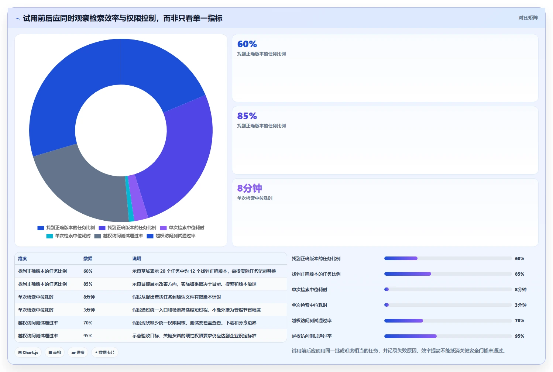This screenshot has width=553, height=372.
Task: Click the 3分钟 value beside its progress bar
Action: tap(521, 305)
